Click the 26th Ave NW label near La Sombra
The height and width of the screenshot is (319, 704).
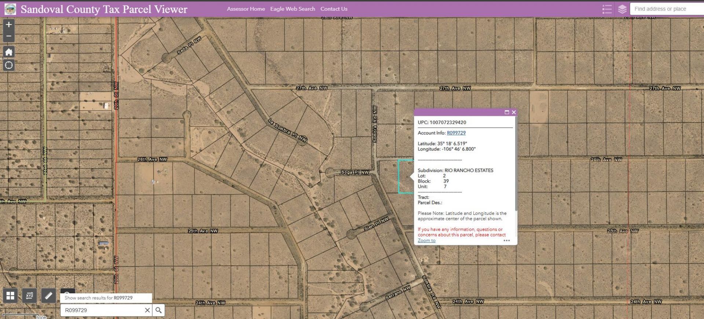[152, 159]
